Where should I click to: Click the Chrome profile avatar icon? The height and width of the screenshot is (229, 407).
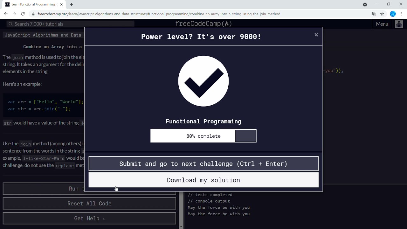[x=393, y=14]
